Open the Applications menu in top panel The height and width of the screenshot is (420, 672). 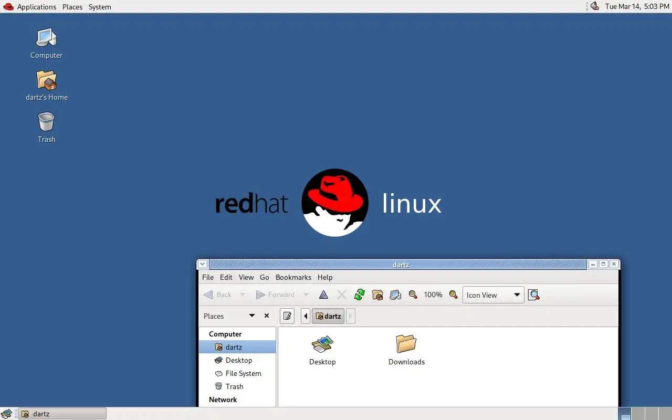click(37, 7)
